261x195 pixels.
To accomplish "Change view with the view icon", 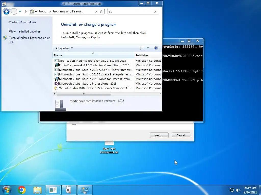I will pyautogui.click(x=142, y=48).
